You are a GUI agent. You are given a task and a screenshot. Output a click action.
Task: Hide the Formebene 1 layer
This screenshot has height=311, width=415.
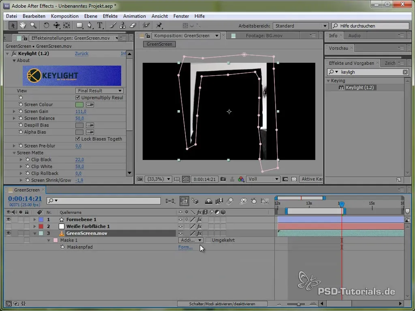9,219
